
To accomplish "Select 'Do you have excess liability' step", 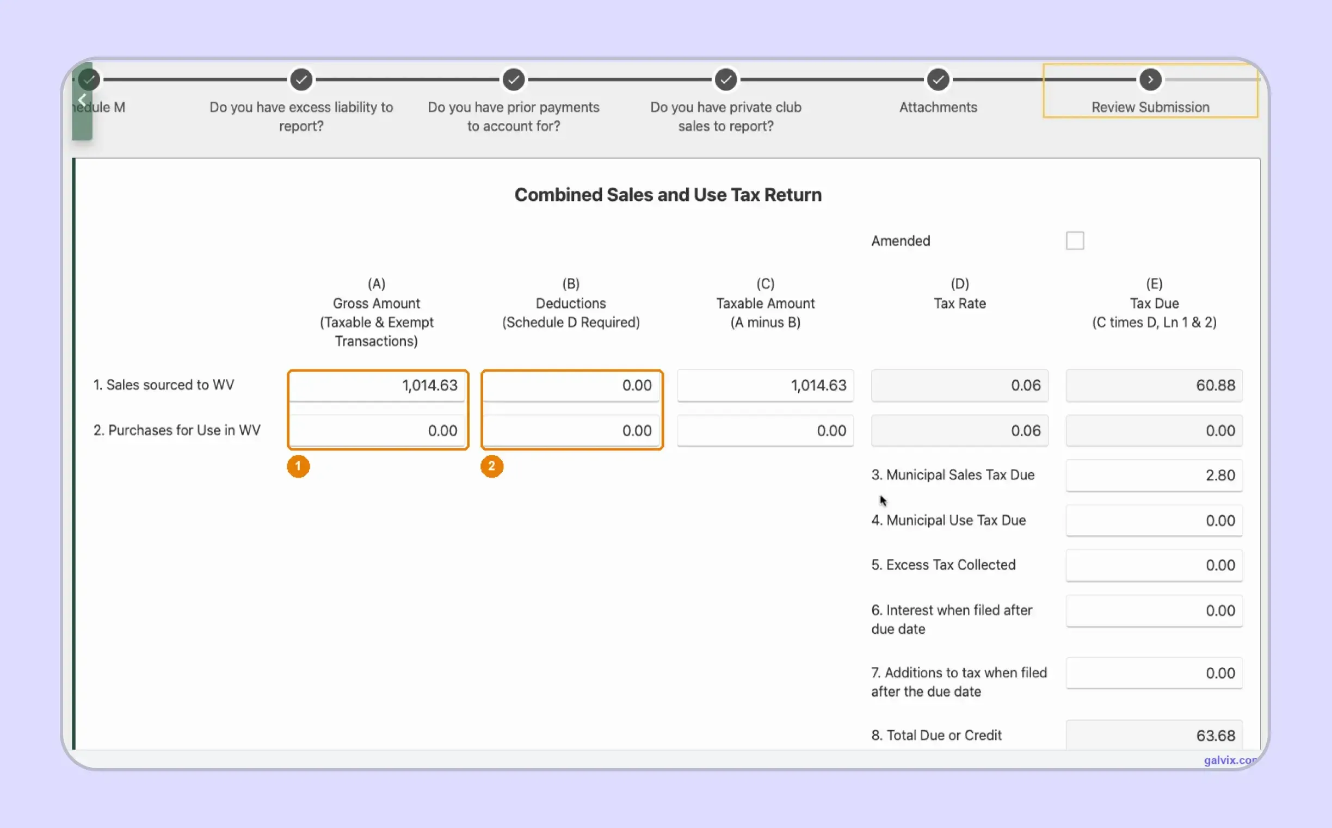I will [x=301, y=116].
